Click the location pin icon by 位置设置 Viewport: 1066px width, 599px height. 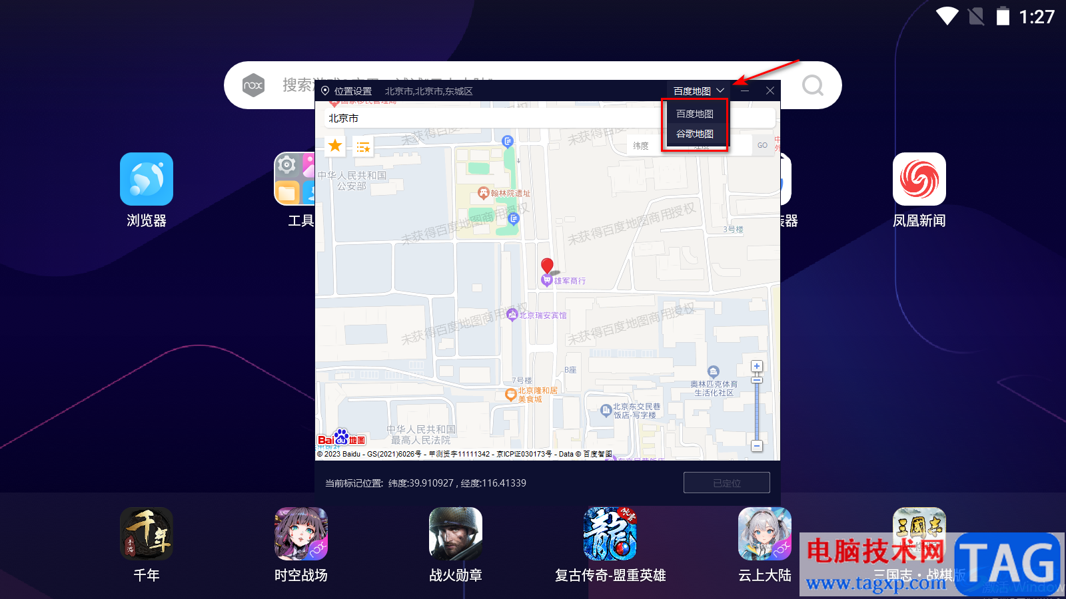(x=325, y=91)
